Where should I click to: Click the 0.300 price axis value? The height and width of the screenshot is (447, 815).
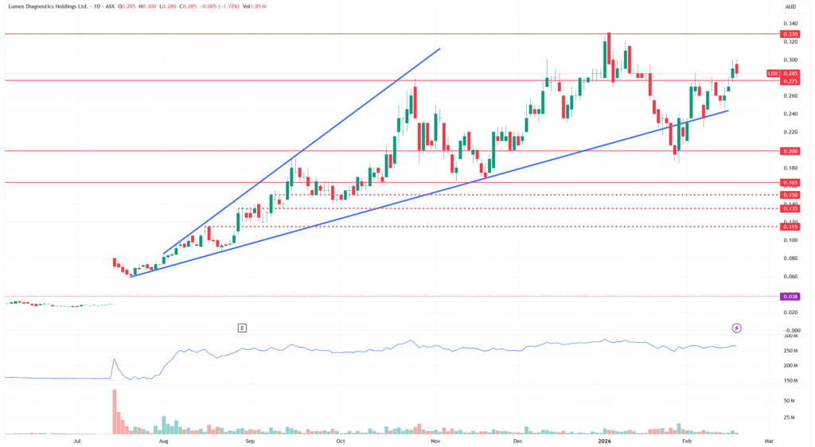[x=790, y=60]
